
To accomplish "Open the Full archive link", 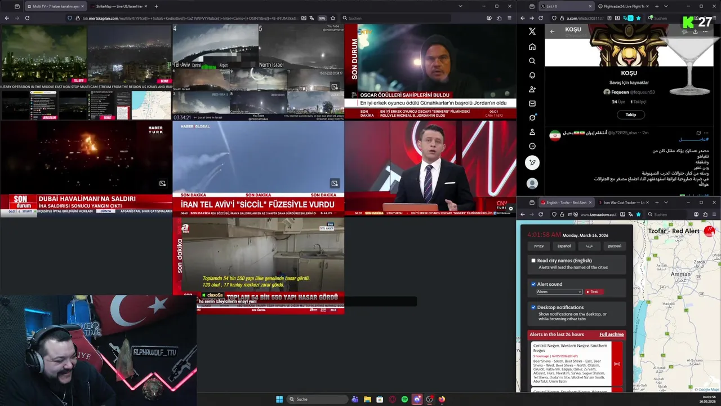I will coord(611,334).
